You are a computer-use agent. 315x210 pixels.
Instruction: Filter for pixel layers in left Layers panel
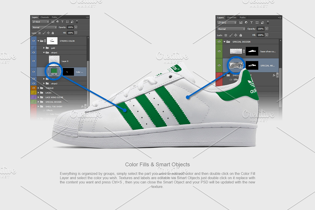53,22
